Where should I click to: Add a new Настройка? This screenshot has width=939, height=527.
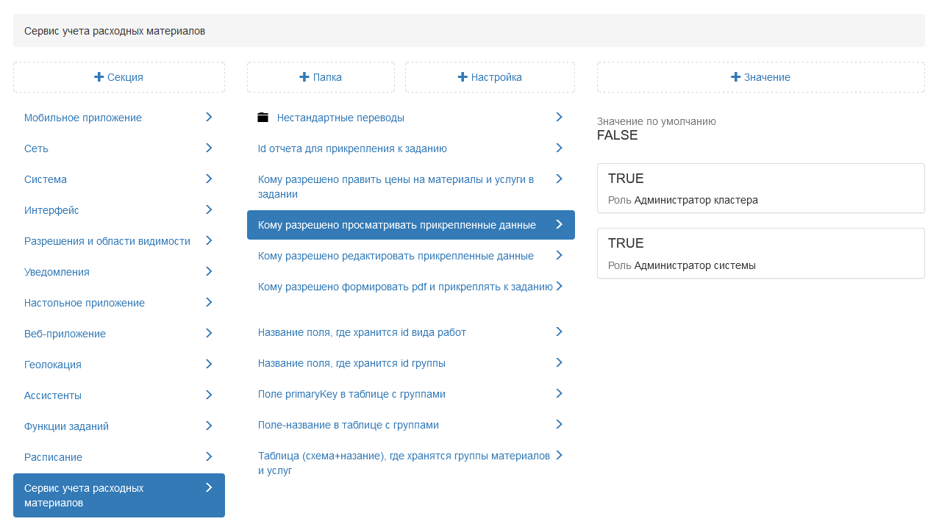click(490, 77)
